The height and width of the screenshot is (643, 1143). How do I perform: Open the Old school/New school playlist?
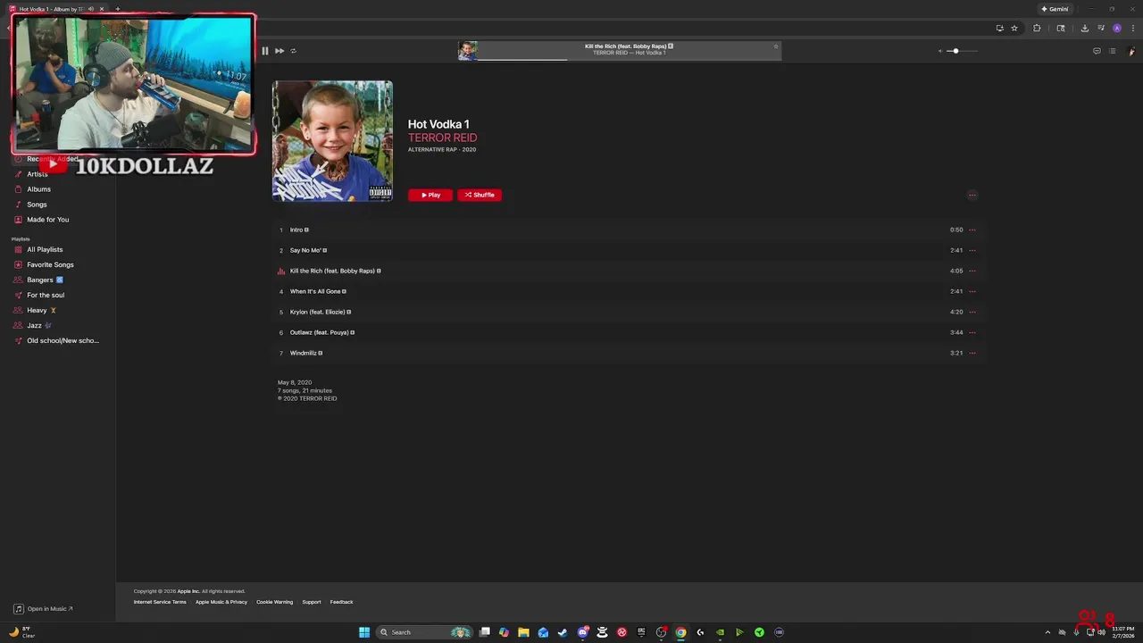point(63,341)
